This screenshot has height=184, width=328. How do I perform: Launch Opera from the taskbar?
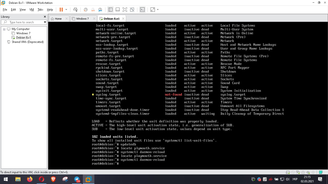point(42,179)
